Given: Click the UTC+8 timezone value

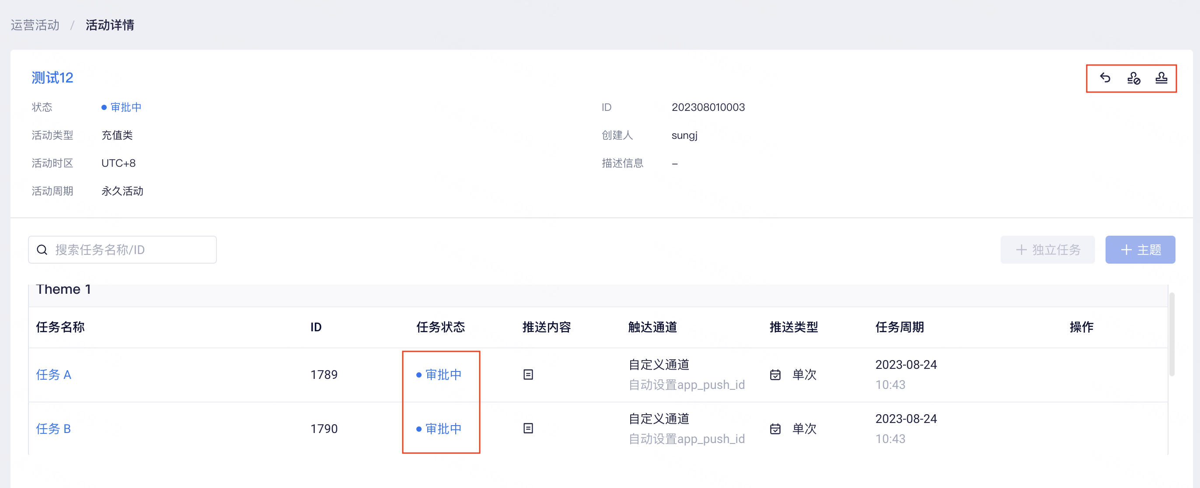Looking at the screenshot, I should [x=119, y=163].
